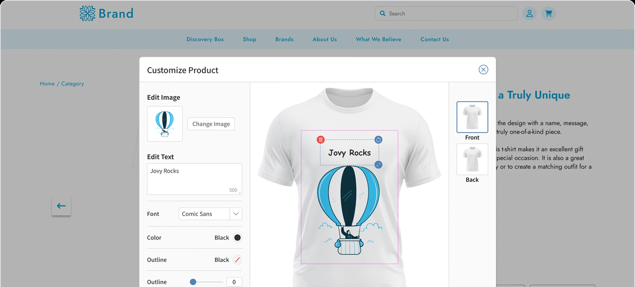Click the Change Image button
The image size is (635, 287).
tap(211, 124)
